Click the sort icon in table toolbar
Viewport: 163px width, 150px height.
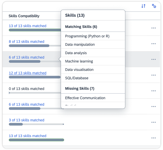143,6
